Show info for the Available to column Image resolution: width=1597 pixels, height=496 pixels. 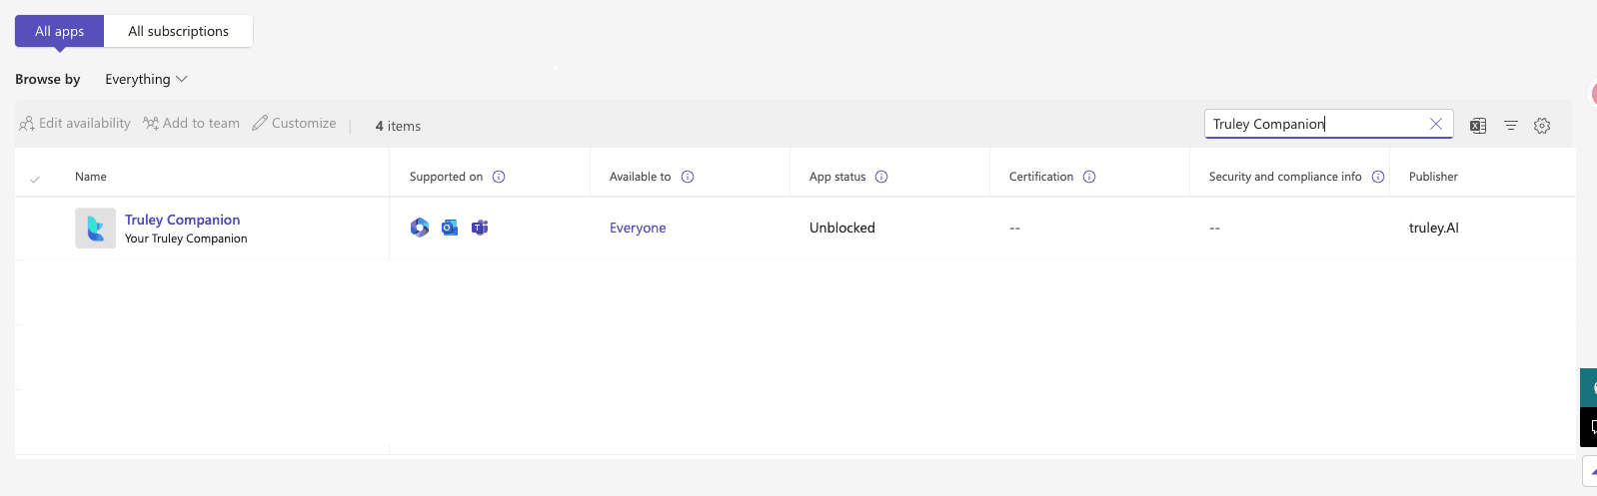tap(688, 177)
